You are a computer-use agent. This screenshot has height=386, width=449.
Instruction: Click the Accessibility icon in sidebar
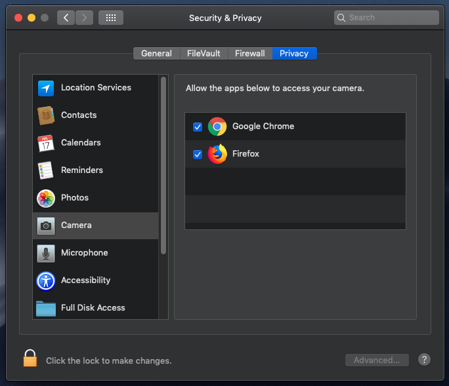(46, 280)
